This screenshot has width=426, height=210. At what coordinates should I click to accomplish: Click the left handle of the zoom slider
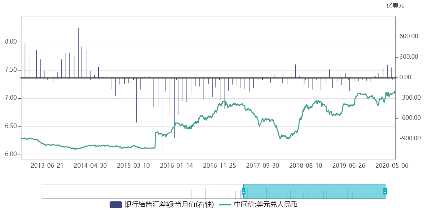pyautogui.click(x=244, y=191)
